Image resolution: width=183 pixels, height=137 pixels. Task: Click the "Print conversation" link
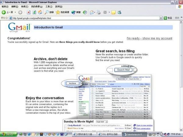tap(143, 128)
